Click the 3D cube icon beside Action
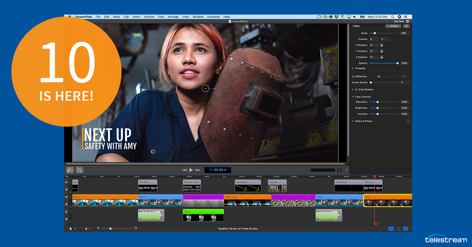This screenshot has height=247, width=472. point(406,26)
